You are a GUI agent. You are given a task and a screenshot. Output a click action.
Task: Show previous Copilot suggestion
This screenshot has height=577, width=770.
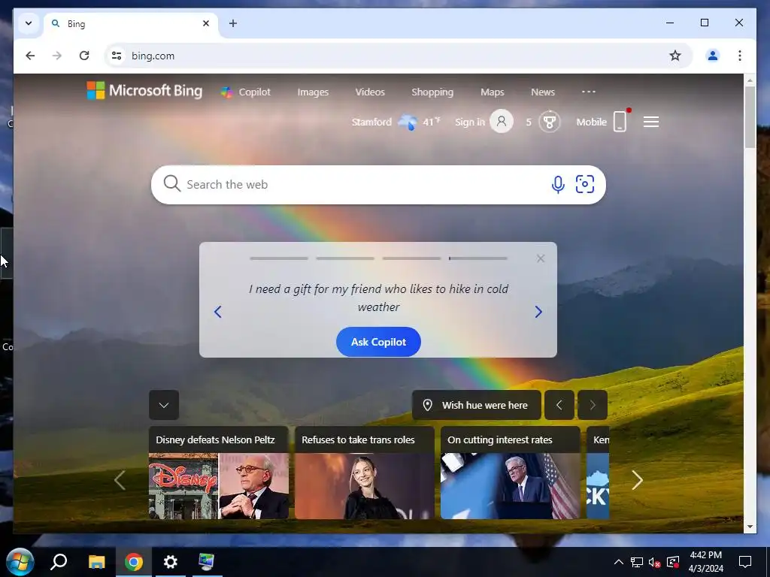pyautogui.click(x=218, y=312)
